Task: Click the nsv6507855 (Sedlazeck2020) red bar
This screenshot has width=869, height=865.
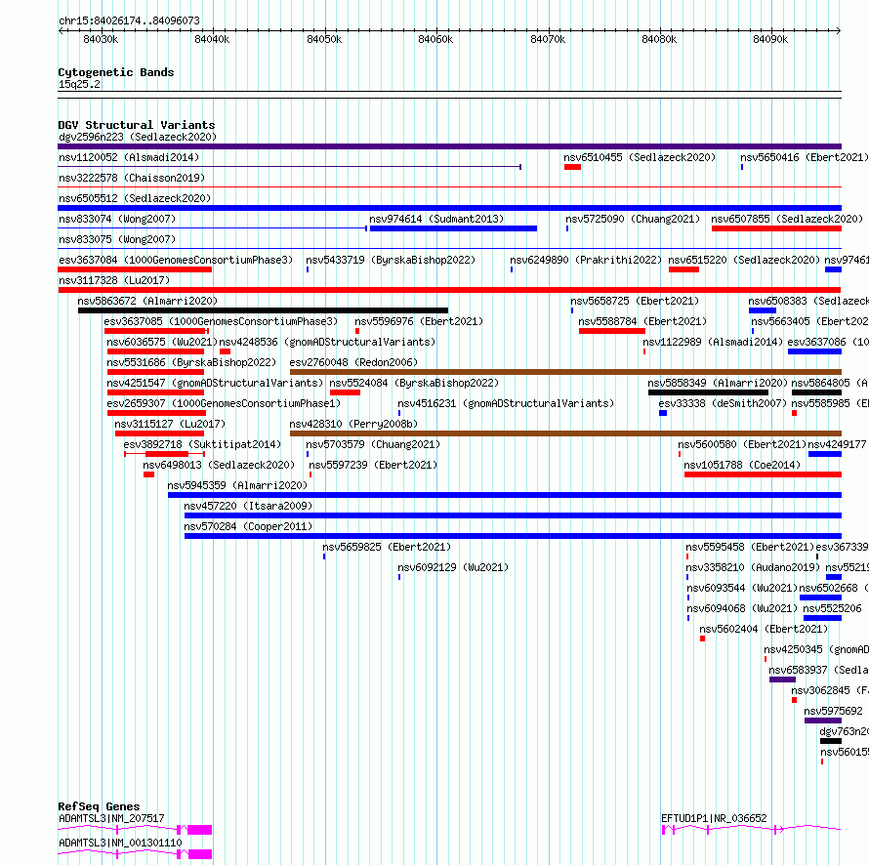Action: (x=776, y=228)
